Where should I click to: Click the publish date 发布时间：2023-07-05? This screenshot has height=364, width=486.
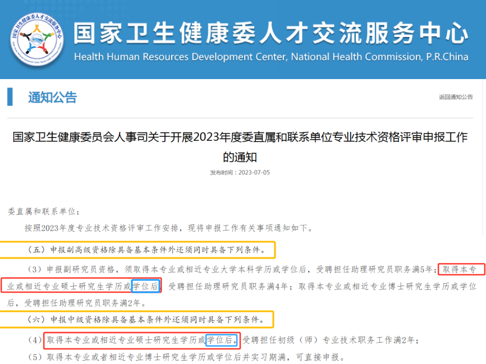pos(240,173)
